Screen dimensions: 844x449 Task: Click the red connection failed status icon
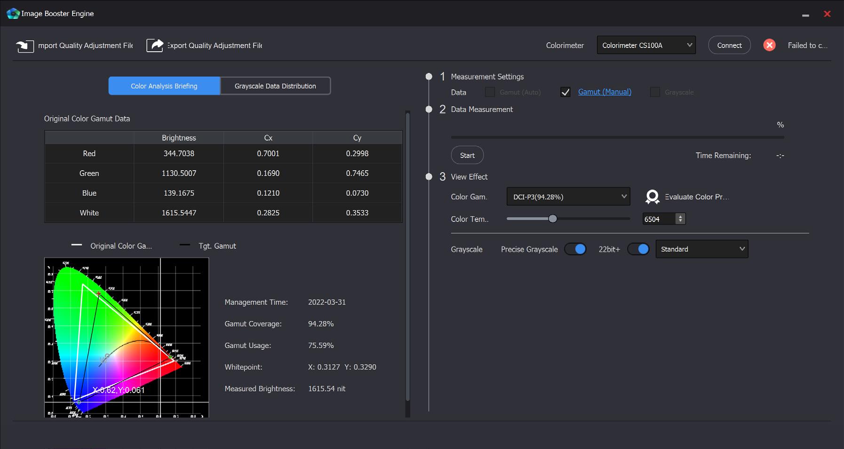(769, 45)
